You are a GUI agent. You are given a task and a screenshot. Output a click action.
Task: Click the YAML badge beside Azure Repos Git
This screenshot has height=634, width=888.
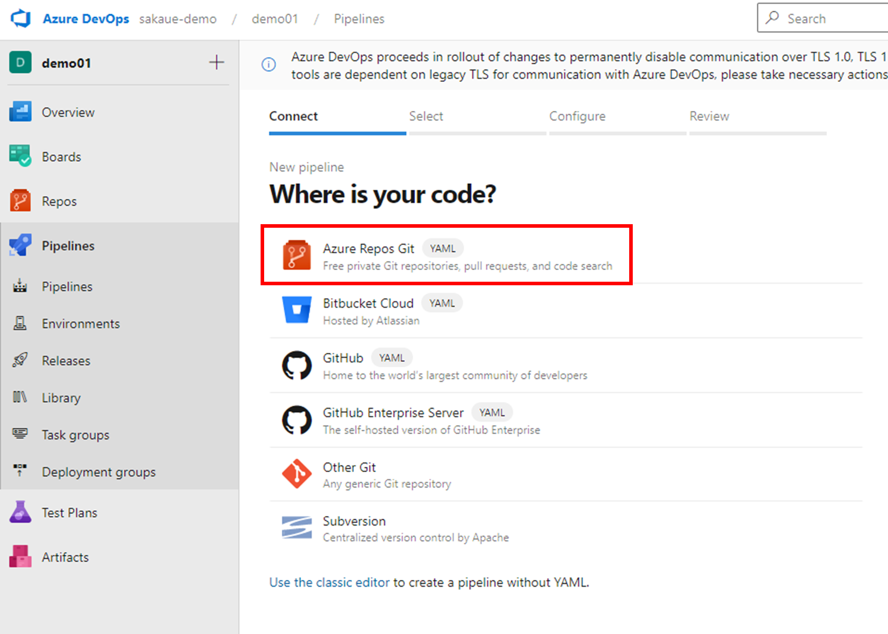[x=443, y=248]
